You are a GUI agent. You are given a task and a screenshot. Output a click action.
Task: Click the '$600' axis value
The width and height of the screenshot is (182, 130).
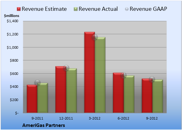point(14,74)
